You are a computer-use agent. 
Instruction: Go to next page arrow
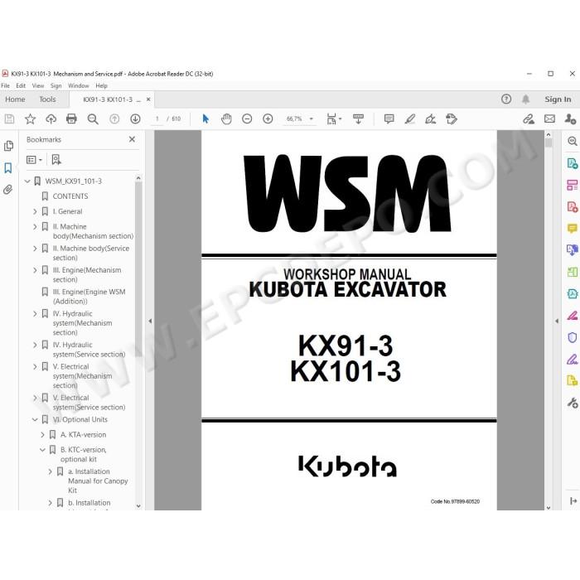(x=135, y=118)
